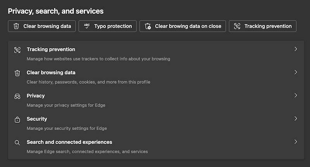Click the lock icon beside Security
Screen dimensions: 310x167
click(17, 120)
